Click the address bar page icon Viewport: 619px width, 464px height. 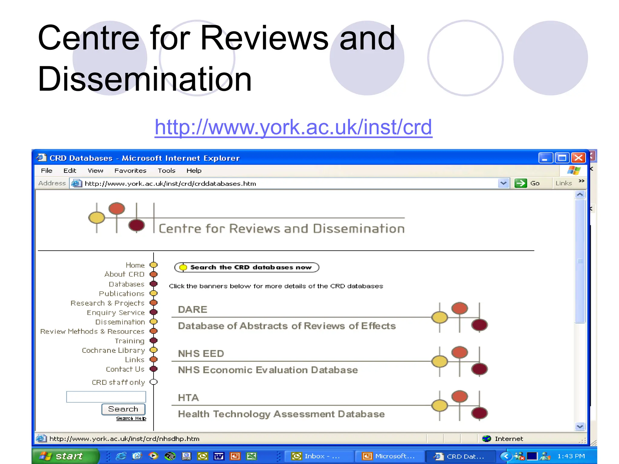pyautogui.click(x=77, y=183)
